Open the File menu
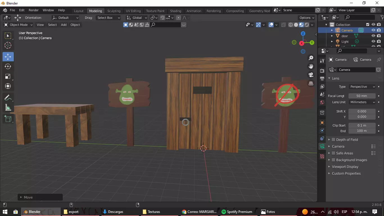The height and width of the screenshot is (216, 384). pyautogui.click(x=12, y=10)
